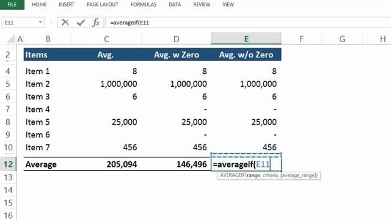Click AVERAGEIF function name in the tooltip
Screen dimensions: 391x220
pos(232,175)
